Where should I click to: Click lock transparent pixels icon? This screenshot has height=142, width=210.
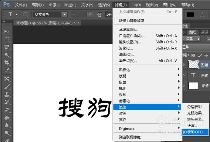tap(193, 56)
